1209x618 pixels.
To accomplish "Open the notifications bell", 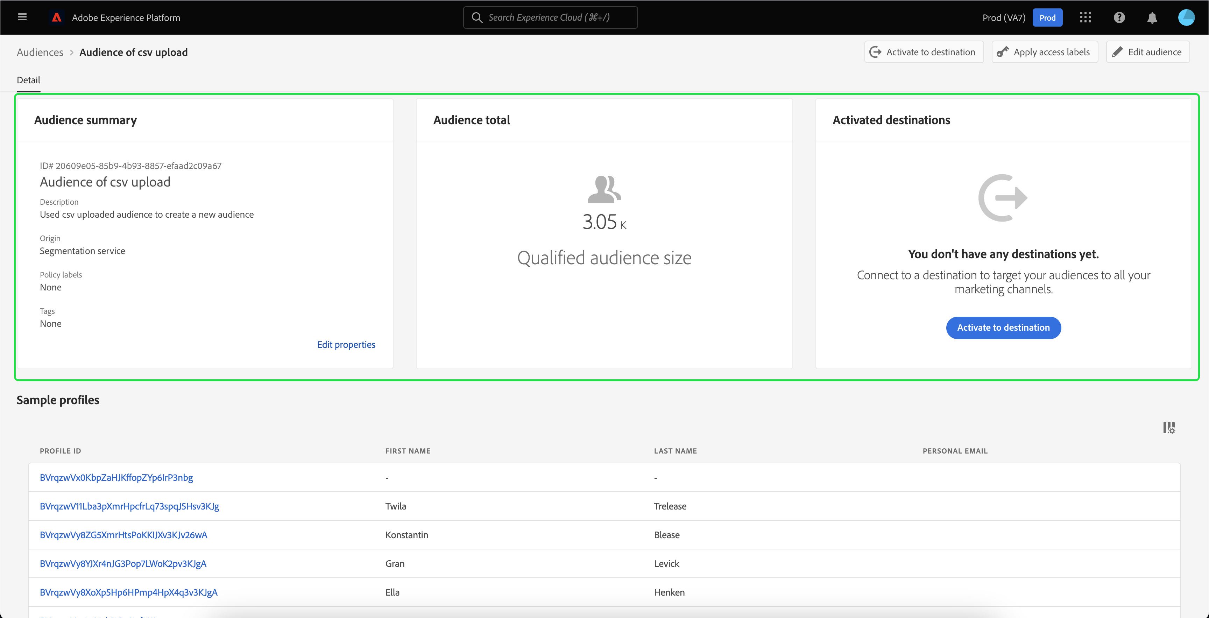I will (1152, 18).
